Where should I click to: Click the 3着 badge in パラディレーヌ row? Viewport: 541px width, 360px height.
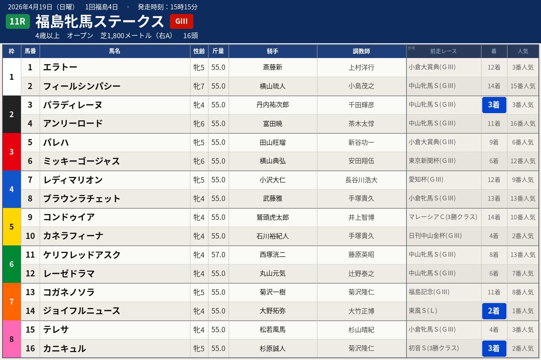click(494, 105)
